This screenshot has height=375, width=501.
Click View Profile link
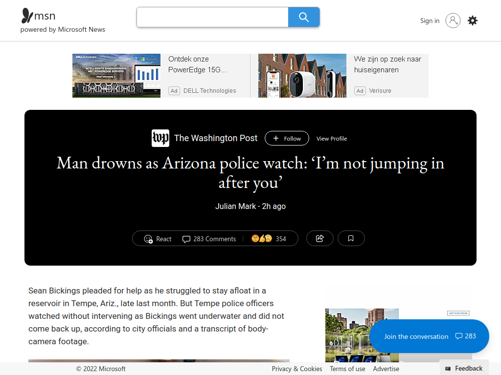point(332,139)
